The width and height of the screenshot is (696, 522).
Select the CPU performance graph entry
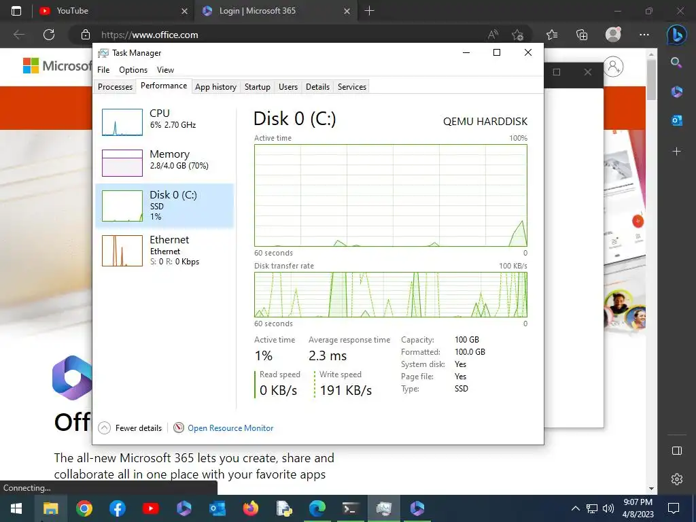[x=164, y=122]
